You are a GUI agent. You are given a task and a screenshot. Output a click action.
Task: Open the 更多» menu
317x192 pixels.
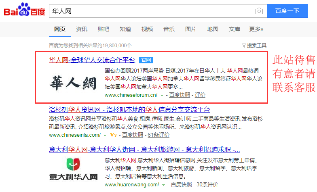click(256, 29)
